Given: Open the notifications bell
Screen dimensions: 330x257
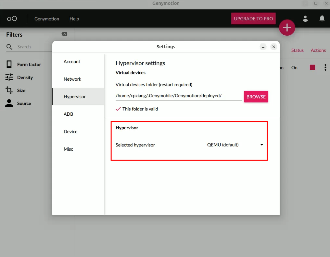Looking at the screenshot, I should coord(322,18).
